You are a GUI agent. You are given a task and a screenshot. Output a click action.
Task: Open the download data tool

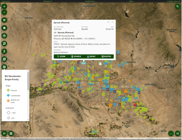4,51
